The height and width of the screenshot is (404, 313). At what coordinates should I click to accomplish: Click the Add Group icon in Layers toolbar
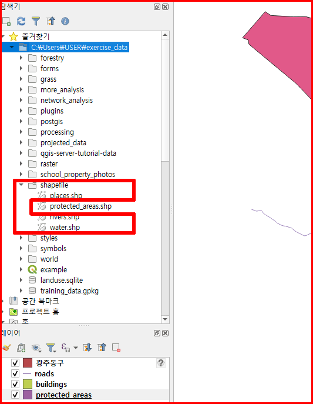click(x=21, y=348)
